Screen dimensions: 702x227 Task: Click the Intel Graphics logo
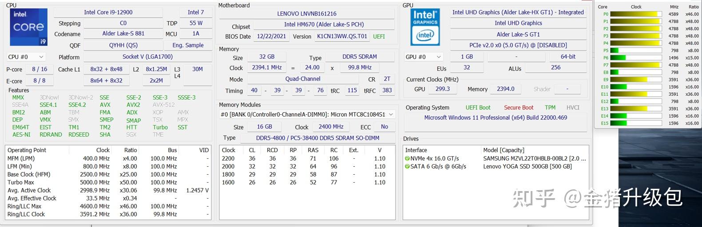tap(425, 27)
